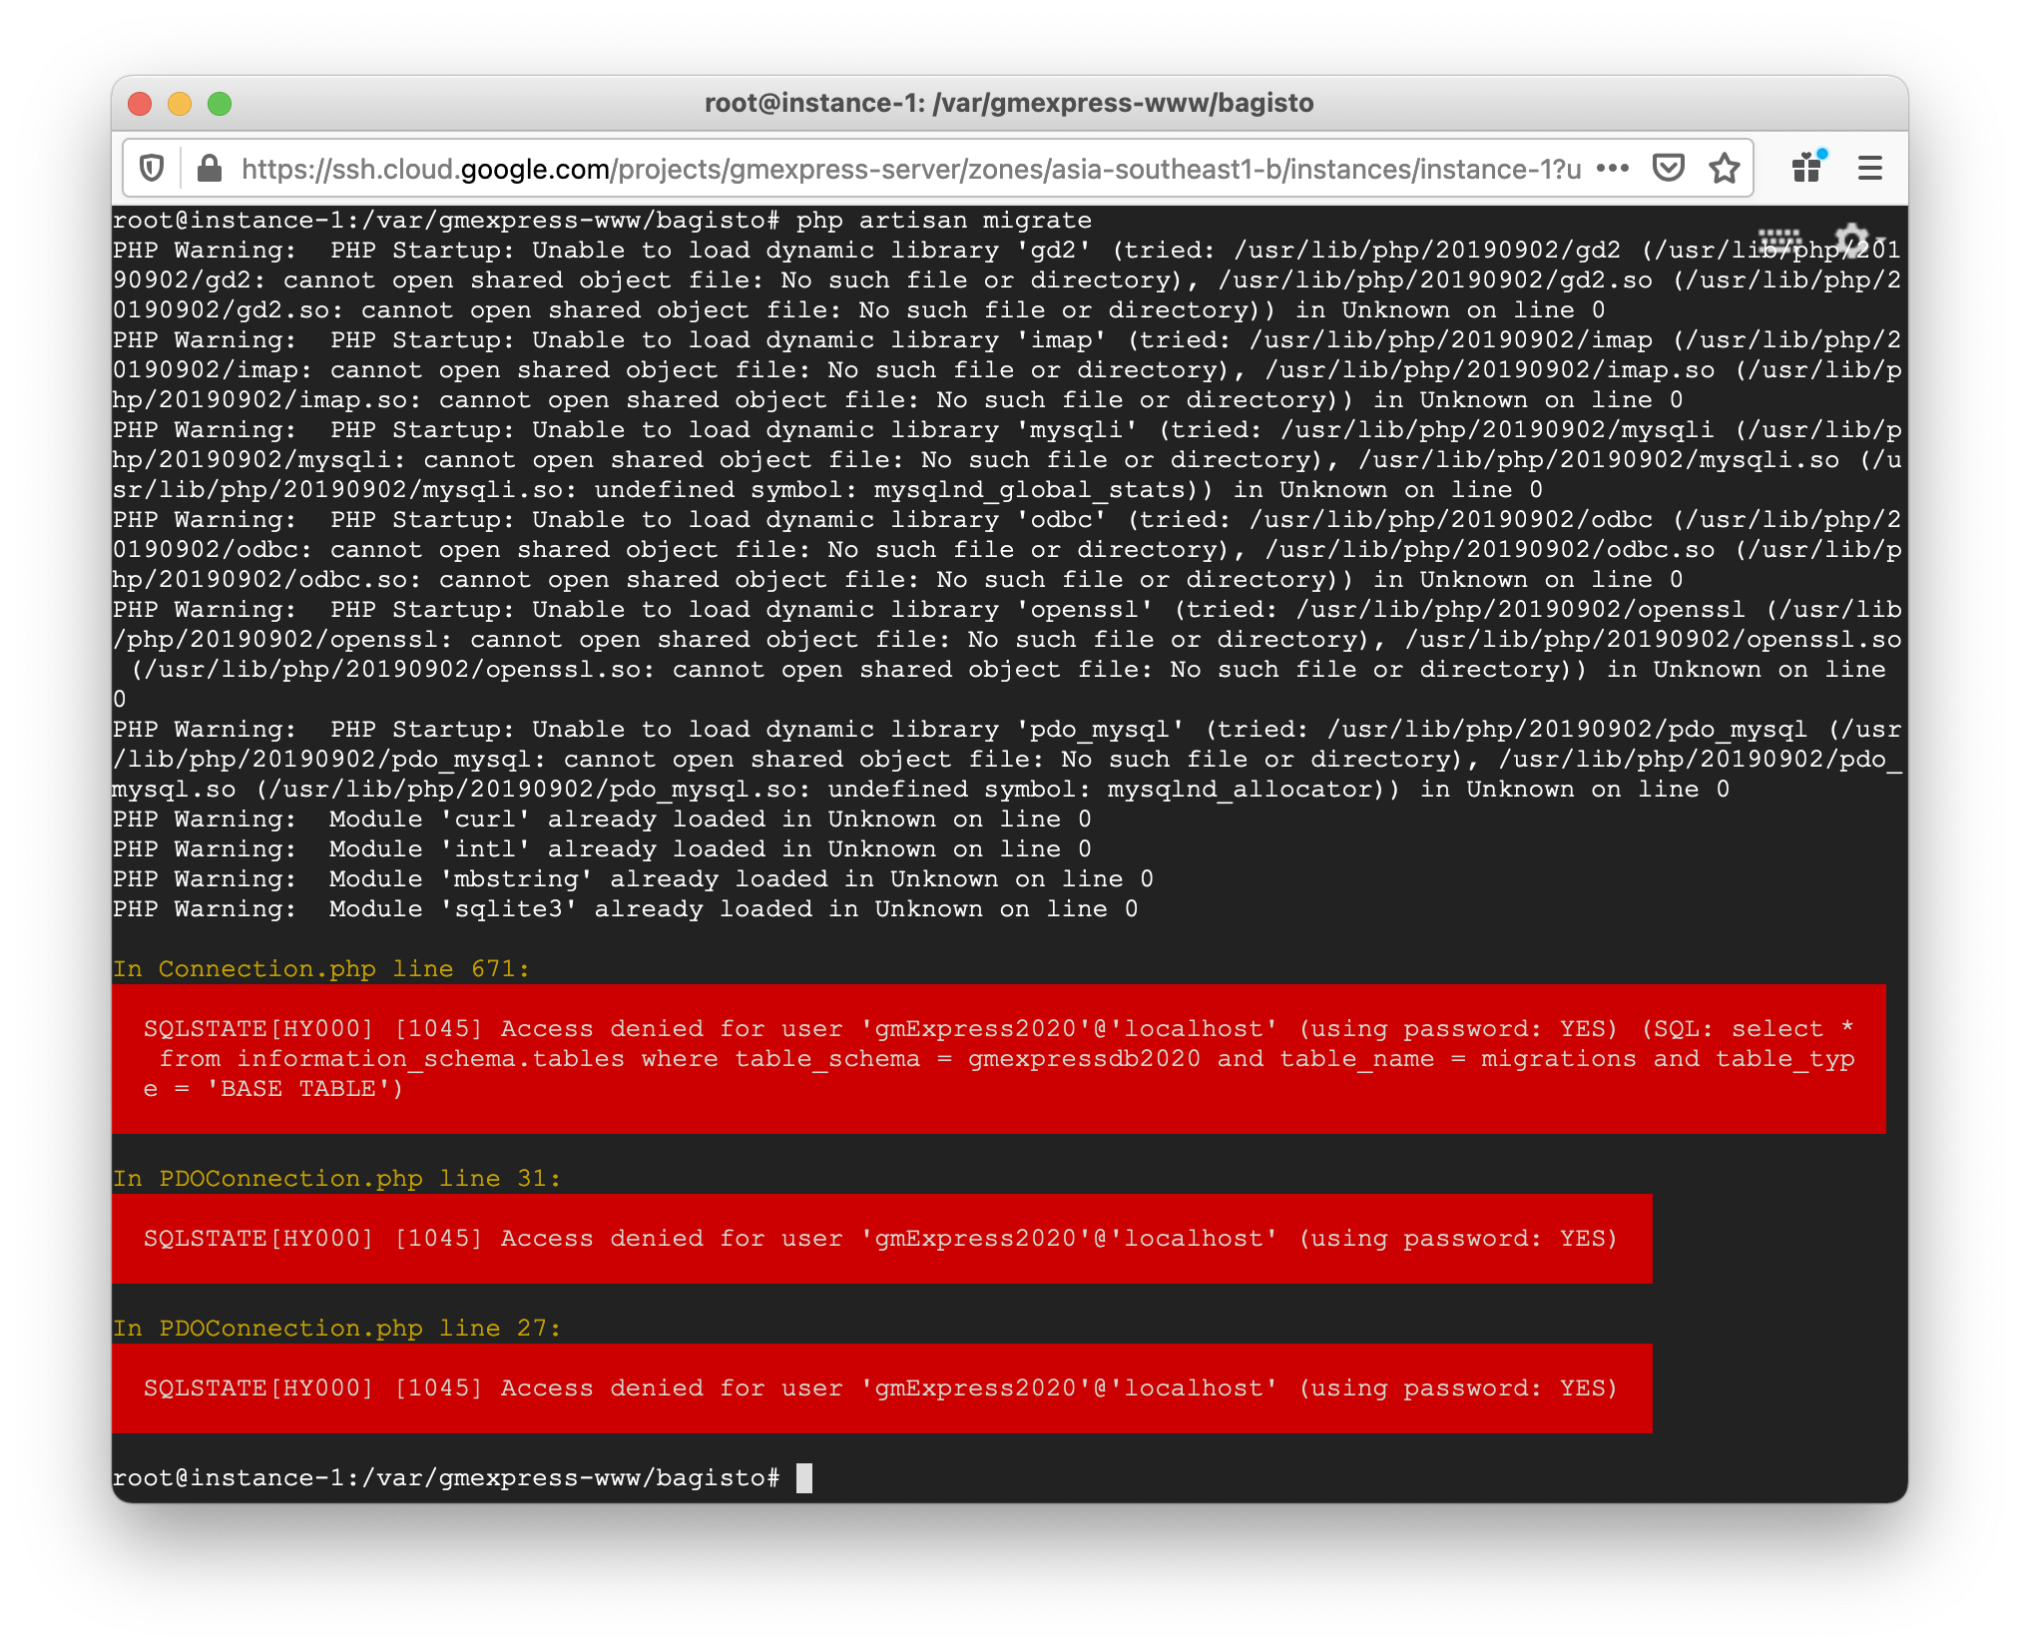Click the terminal cursor at the prompt
Viewport: 2020px width, 1651px height.
click(x=804, y=1478)
